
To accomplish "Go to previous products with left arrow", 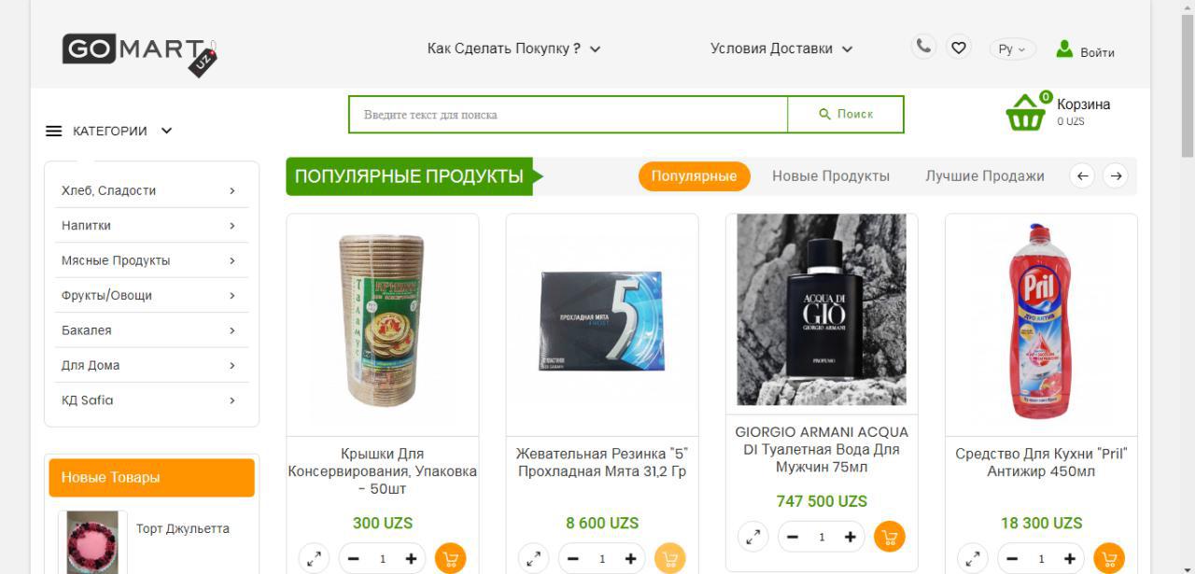I will [1081, 175].
